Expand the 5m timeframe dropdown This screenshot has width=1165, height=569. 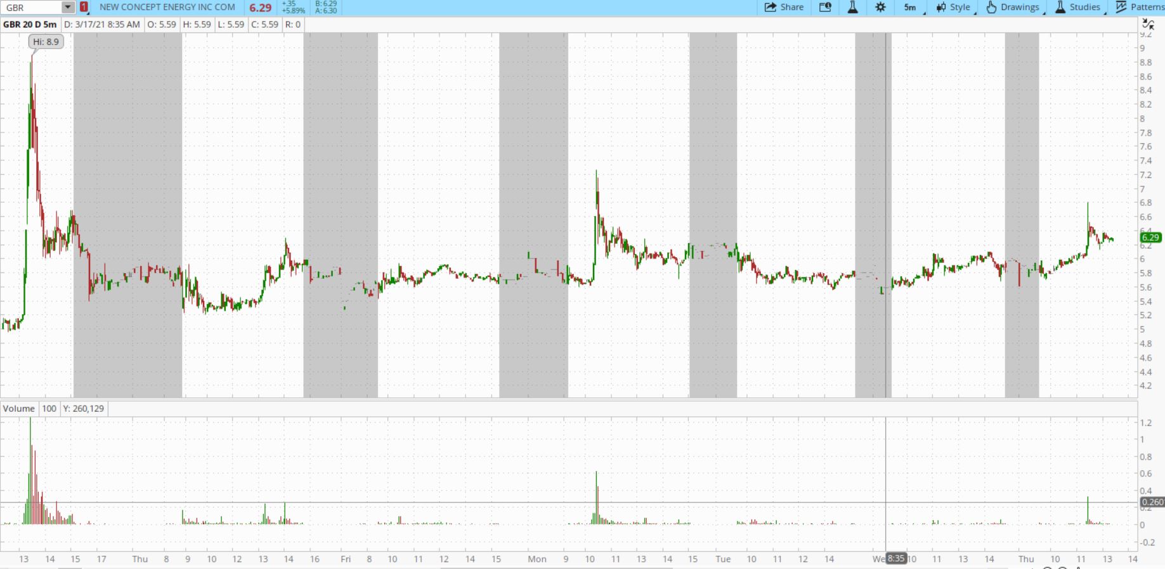(x=911, y=8)
